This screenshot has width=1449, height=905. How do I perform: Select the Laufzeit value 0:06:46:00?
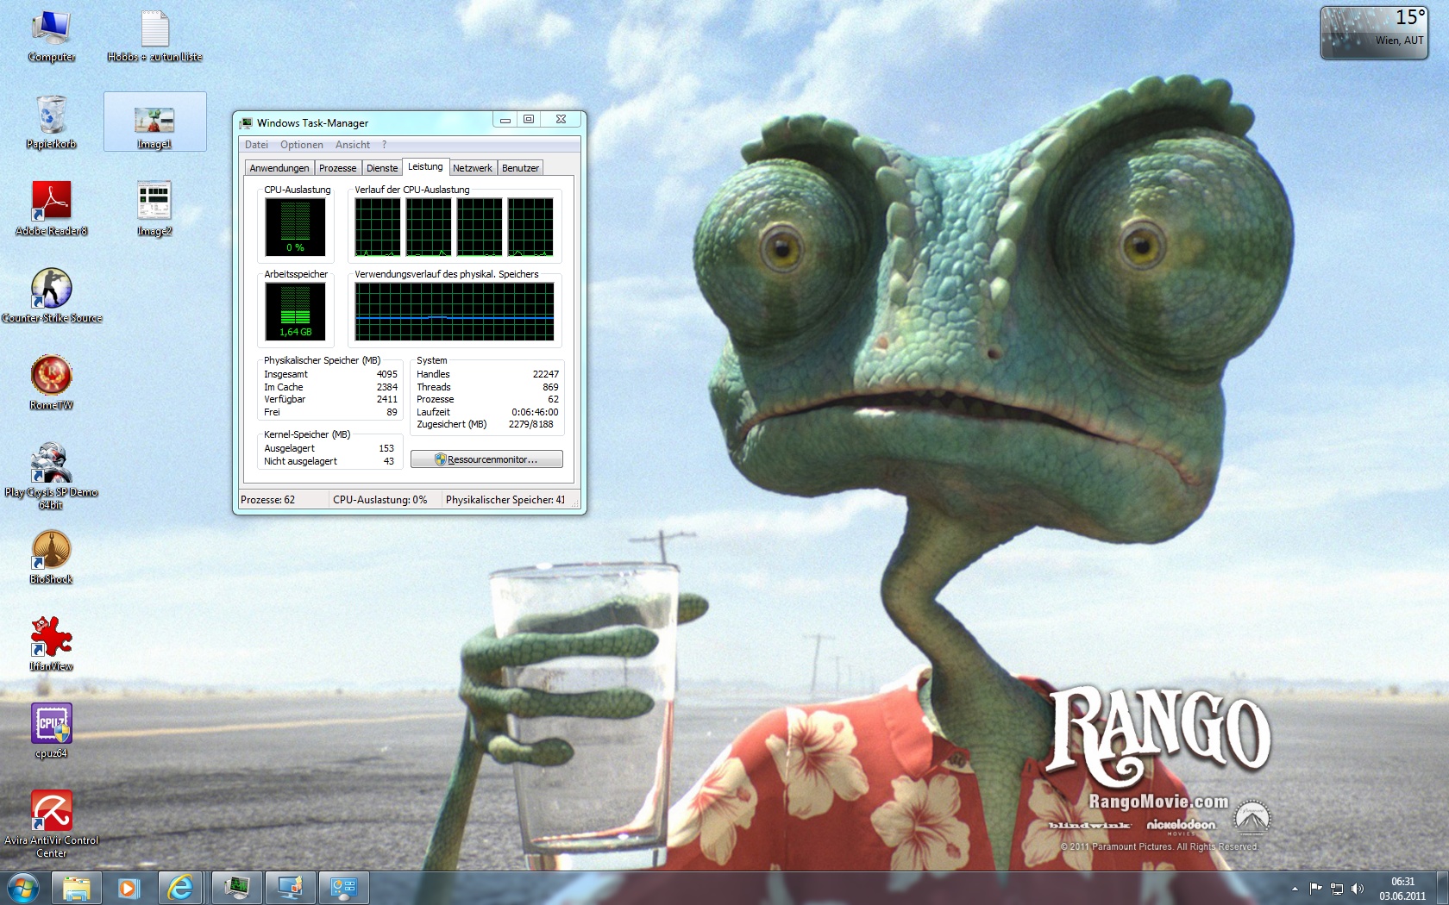click(535, 412)
